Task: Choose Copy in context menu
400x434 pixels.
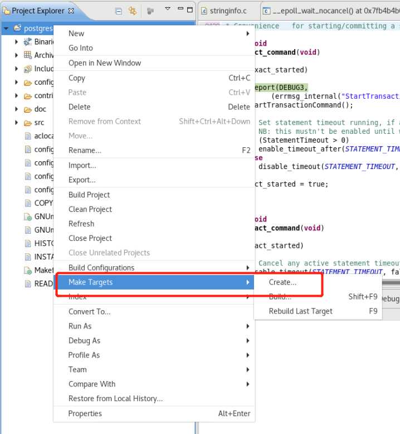Action: [154, 78]
